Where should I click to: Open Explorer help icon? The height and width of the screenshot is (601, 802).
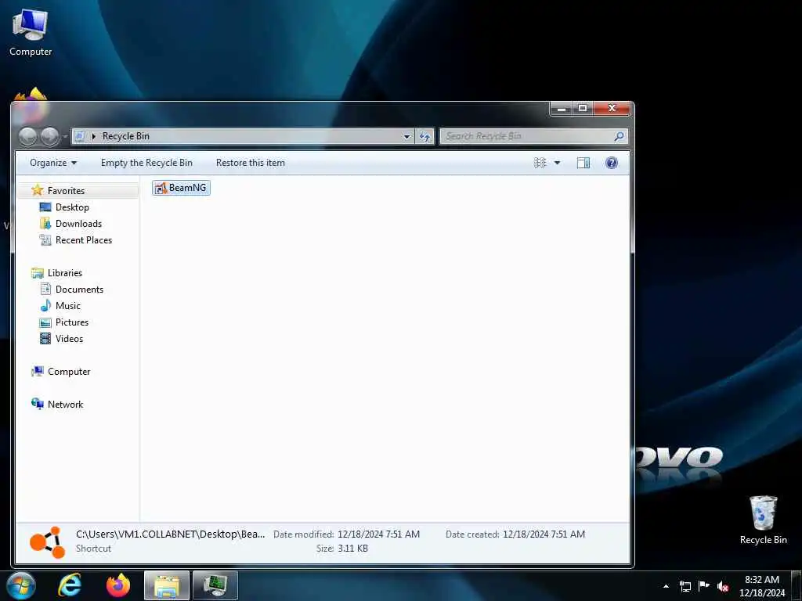pyautogui.click(x=611, y=163)
